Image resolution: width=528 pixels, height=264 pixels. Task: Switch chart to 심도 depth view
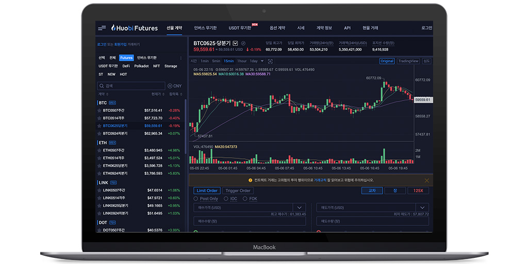click(x=426, y=61)
